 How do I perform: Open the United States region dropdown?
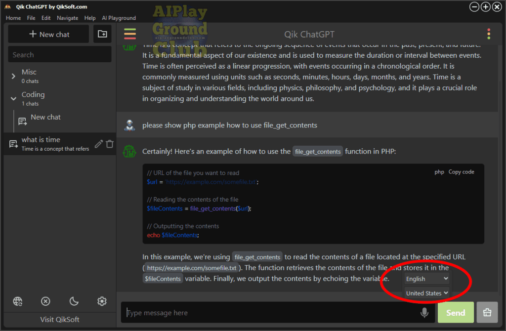point(426,293)
